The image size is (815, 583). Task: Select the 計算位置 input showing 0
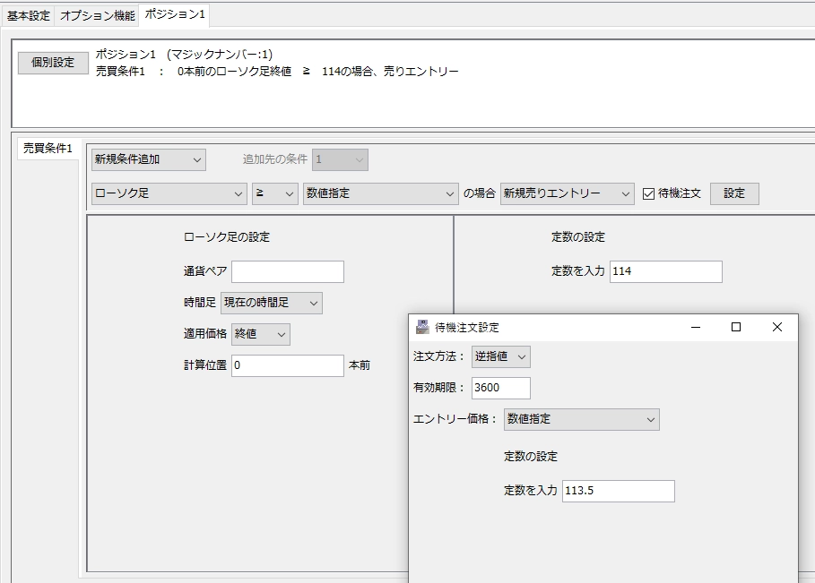287,366
